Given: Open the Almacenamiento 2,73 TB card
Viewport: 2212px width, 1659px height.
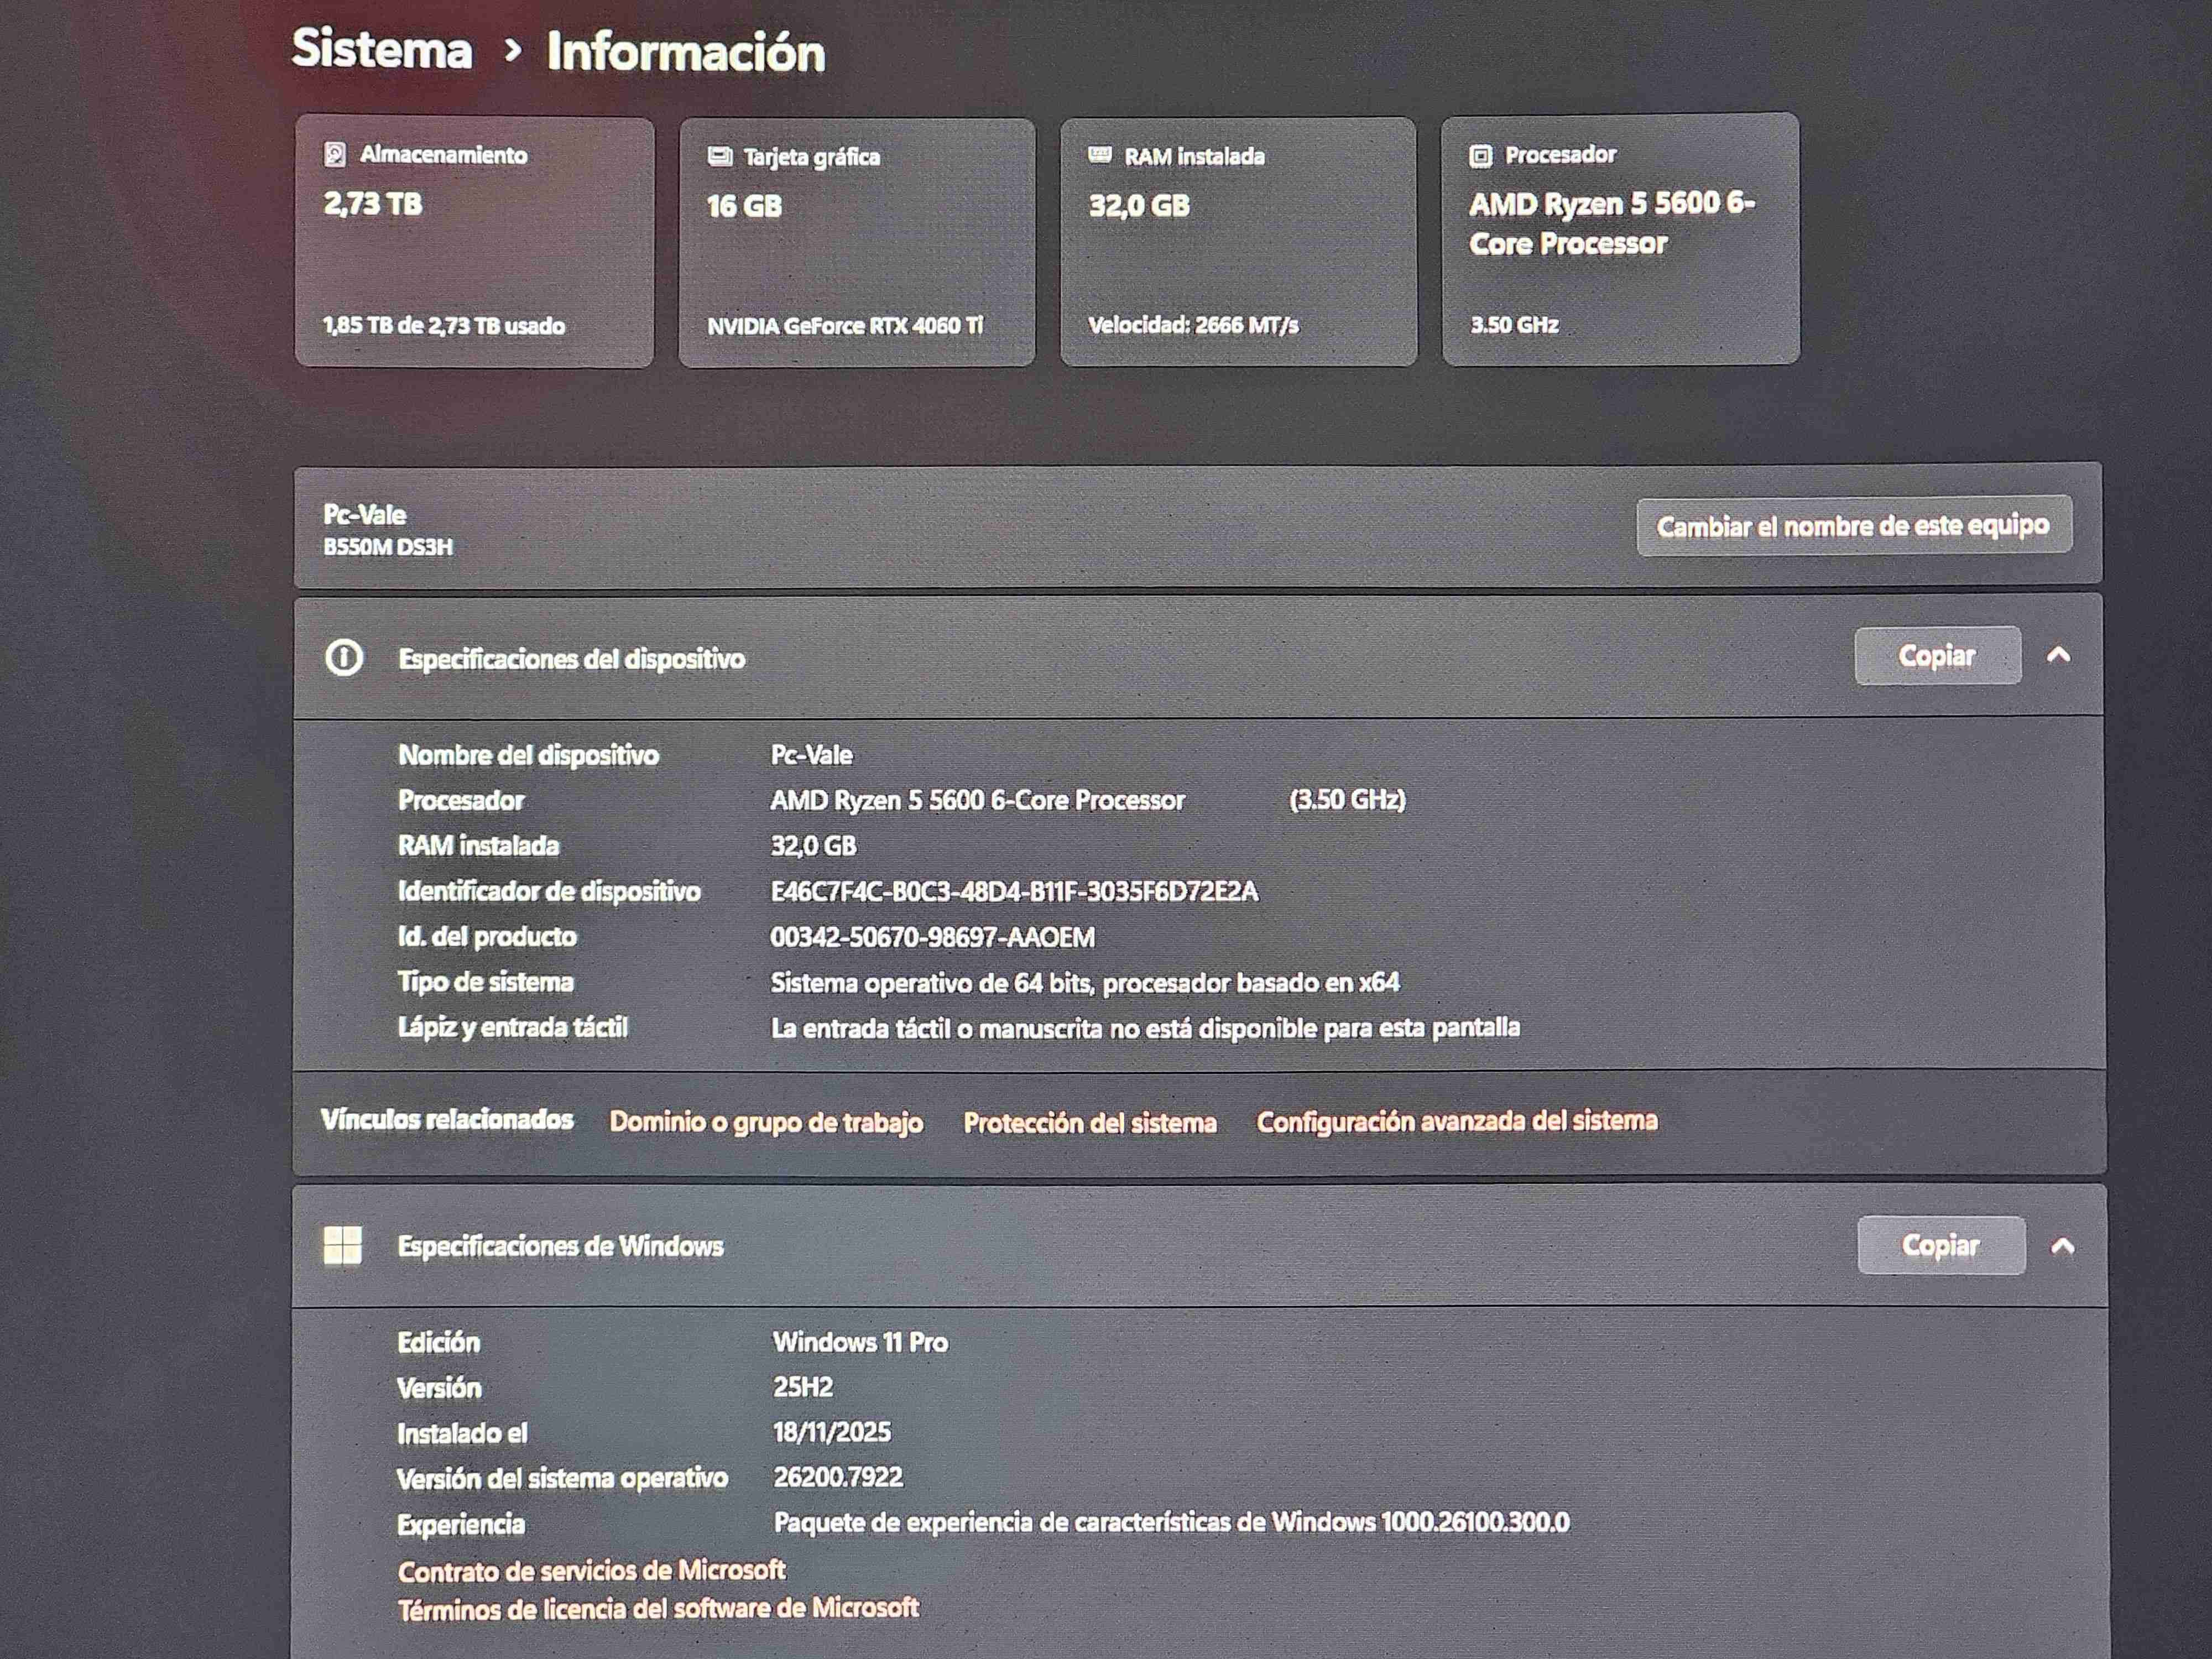Looking at the screenshot, I should point(474,243).
